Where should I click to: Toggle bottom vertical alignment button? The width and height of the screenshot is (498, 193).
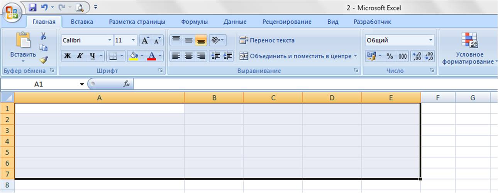(x=201, y=40)
